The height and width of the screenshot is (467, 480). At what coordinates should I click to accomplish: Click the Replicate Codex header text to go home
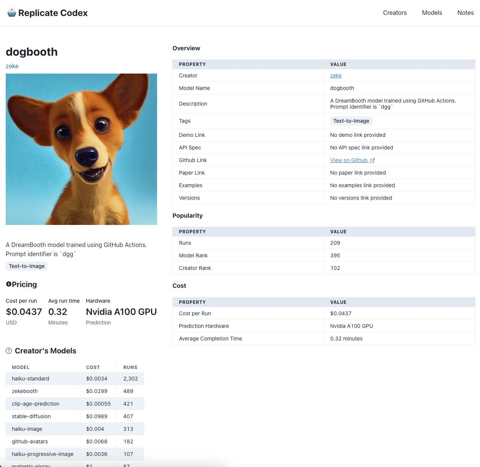[x=53, y=13]
